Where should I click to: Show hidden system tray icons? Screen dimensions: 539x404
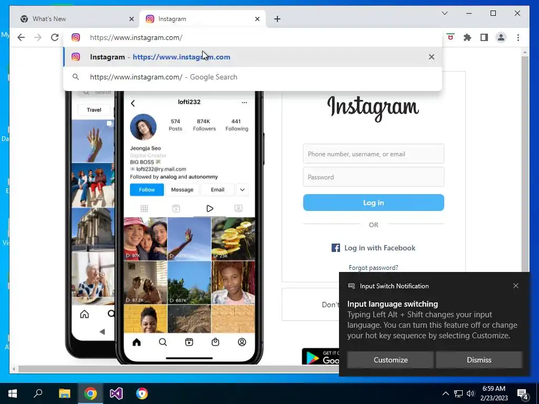445,393
